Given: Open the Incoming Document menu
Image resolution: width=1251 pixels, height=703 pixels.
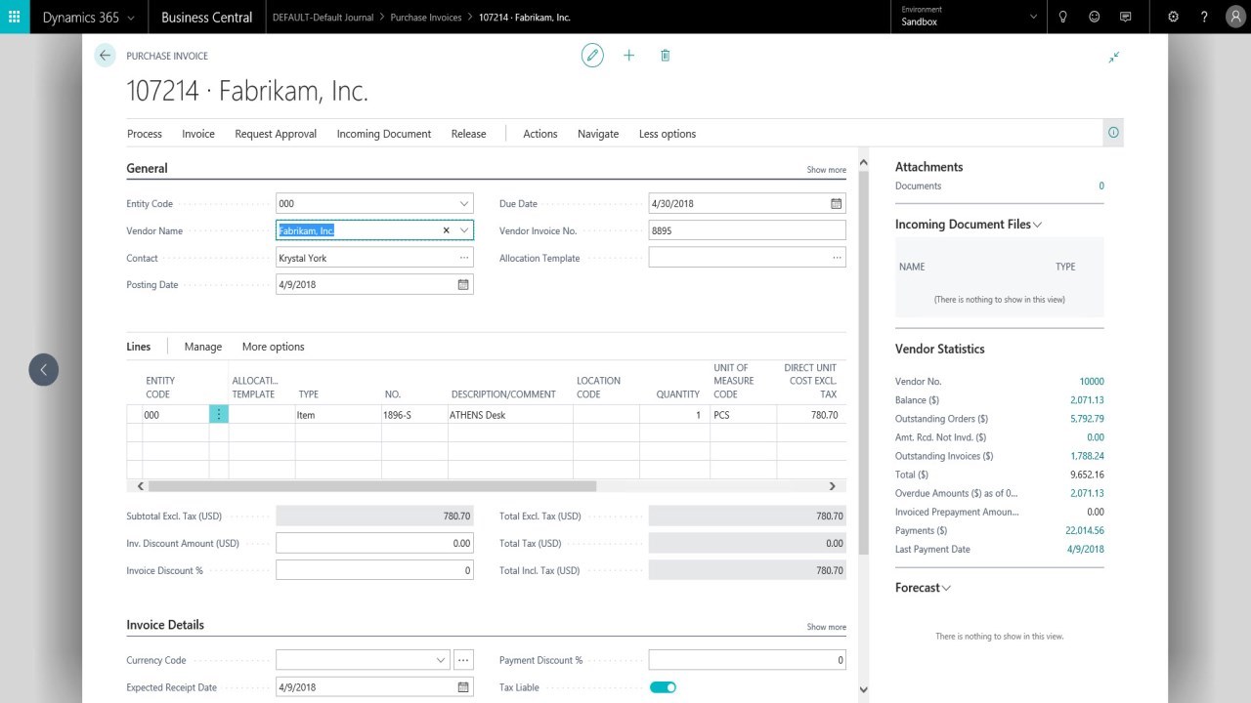Looking at the screenshot, I should click(384, 134).
